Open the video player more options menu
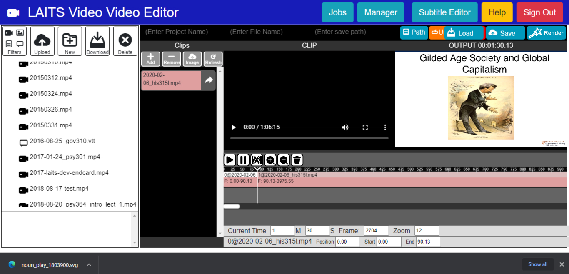This screenshot has height=274, width=569. pos(385,127)
